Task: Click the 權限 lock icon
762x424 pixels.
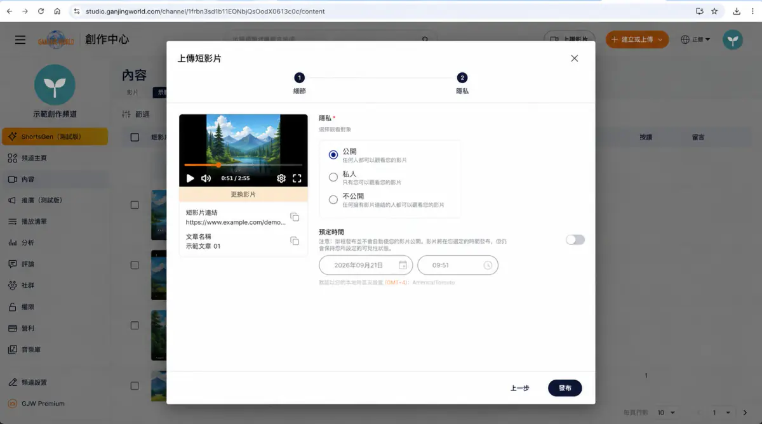Action: 12,307
